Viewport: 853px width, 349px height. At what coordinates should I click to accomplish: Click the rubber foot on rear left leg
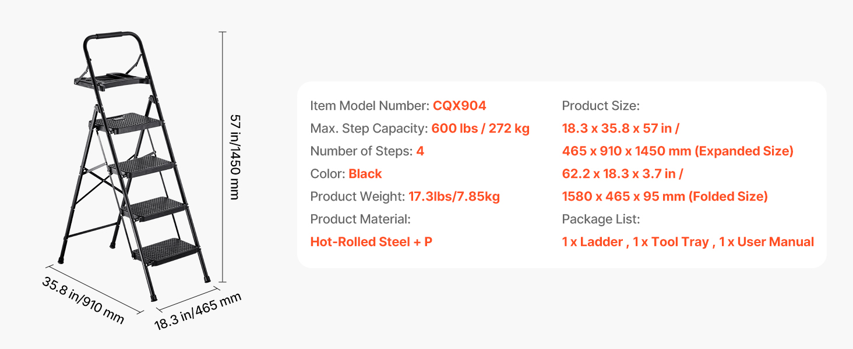pyautogui.click(x=61, y=256)
